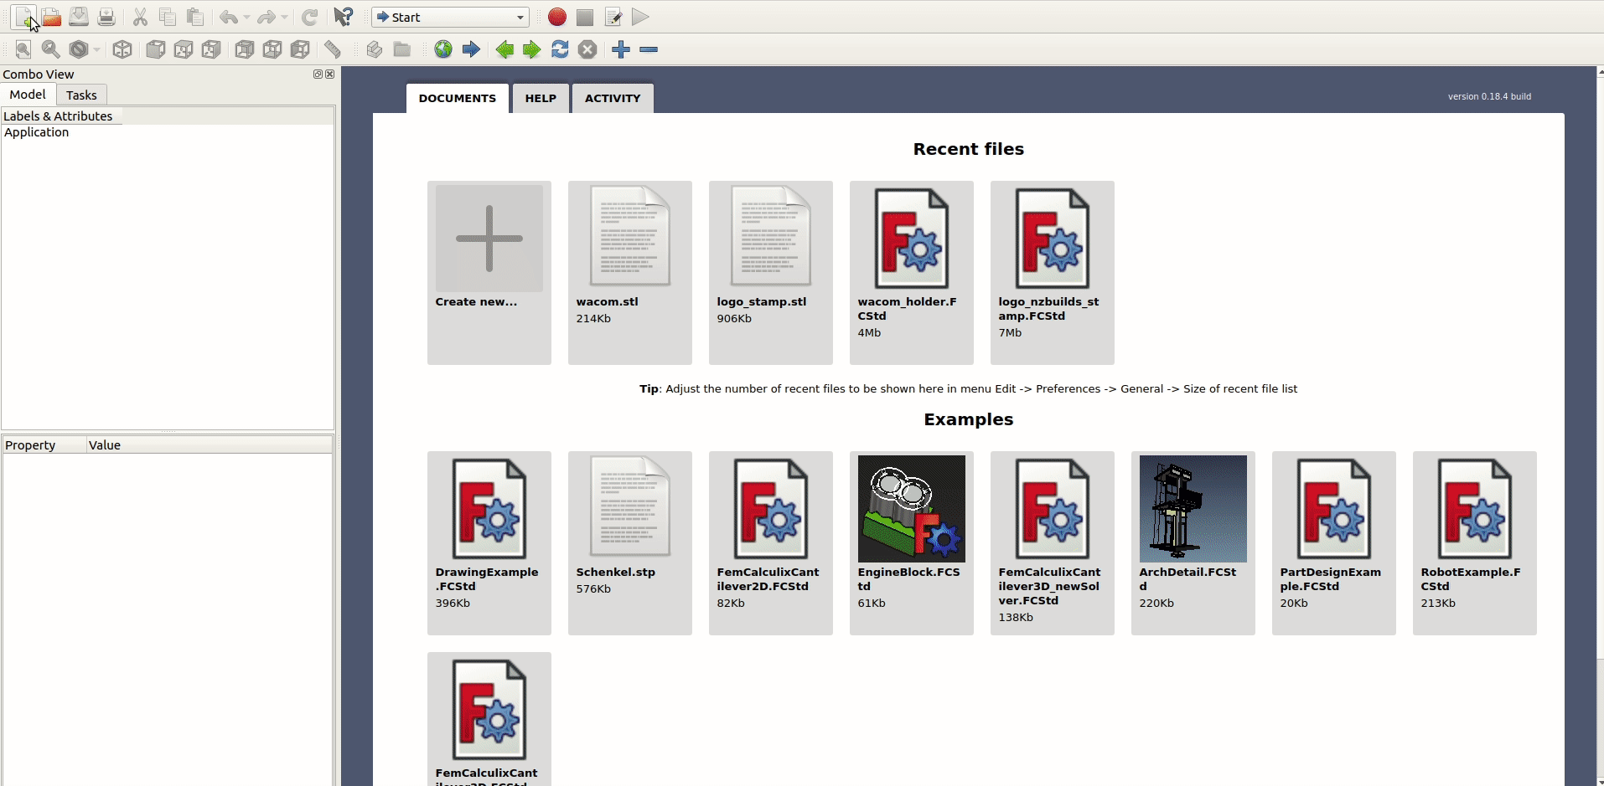1604x786 pixels.
Task: Undo the last action
Action: coord(228,17)
